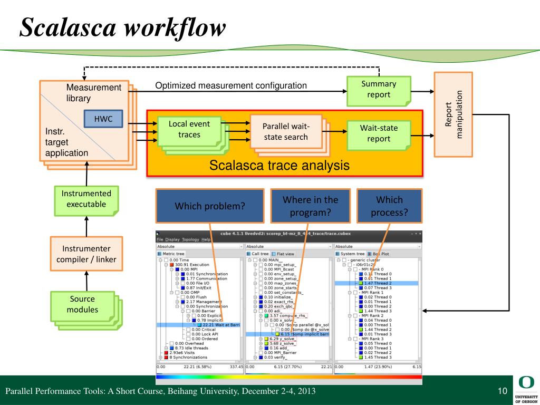Viewport: 540px width, 405px height.
Task: Collapse the MPI metric node
Action: [171, 269]
